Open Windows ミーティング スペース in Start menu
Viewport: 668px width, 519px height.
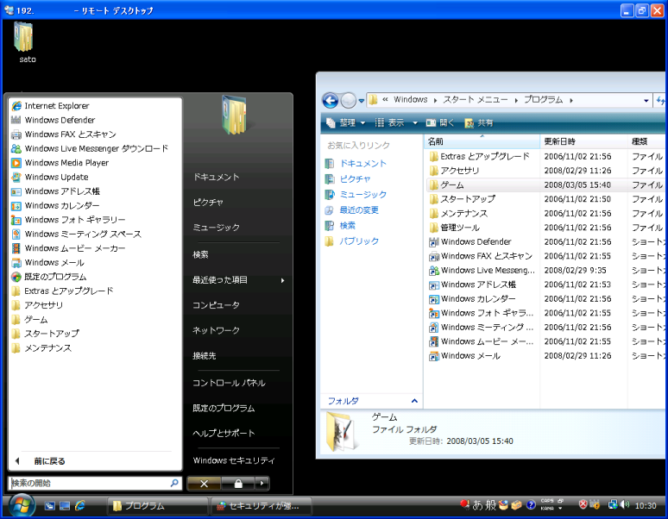[76, 234]
